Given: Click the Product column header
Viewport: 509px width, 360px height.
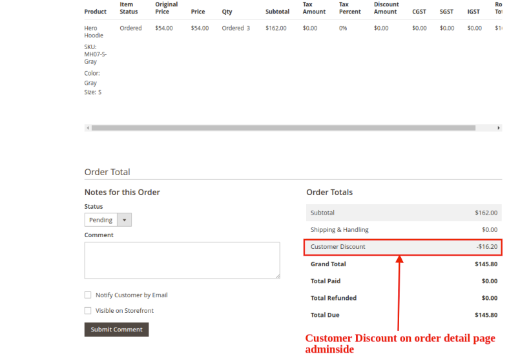Looking at the screenshot, I should [95, 12].
